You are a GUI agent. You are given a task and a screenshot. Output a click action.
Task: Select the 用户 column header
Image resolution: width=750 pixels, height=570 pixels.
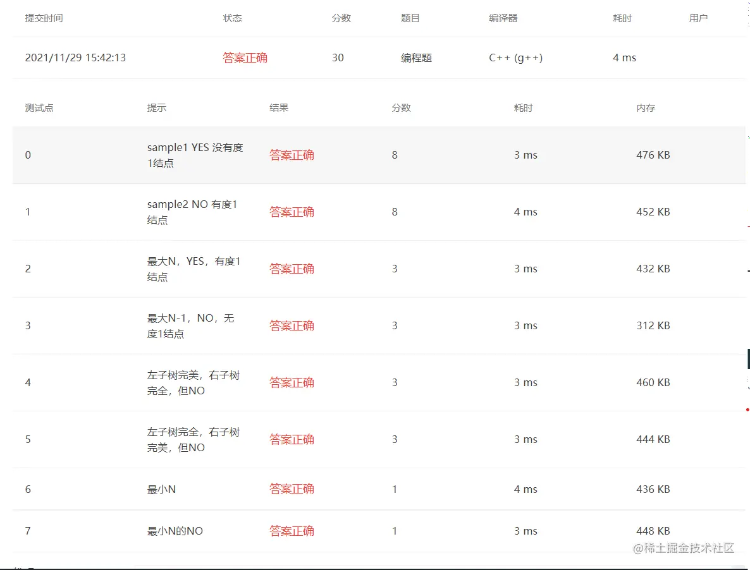(698, 18)
